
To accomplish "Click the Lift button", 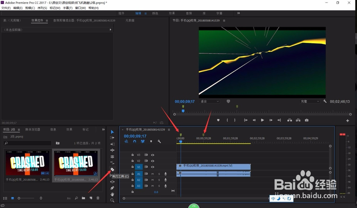I will tap(290, 120).
